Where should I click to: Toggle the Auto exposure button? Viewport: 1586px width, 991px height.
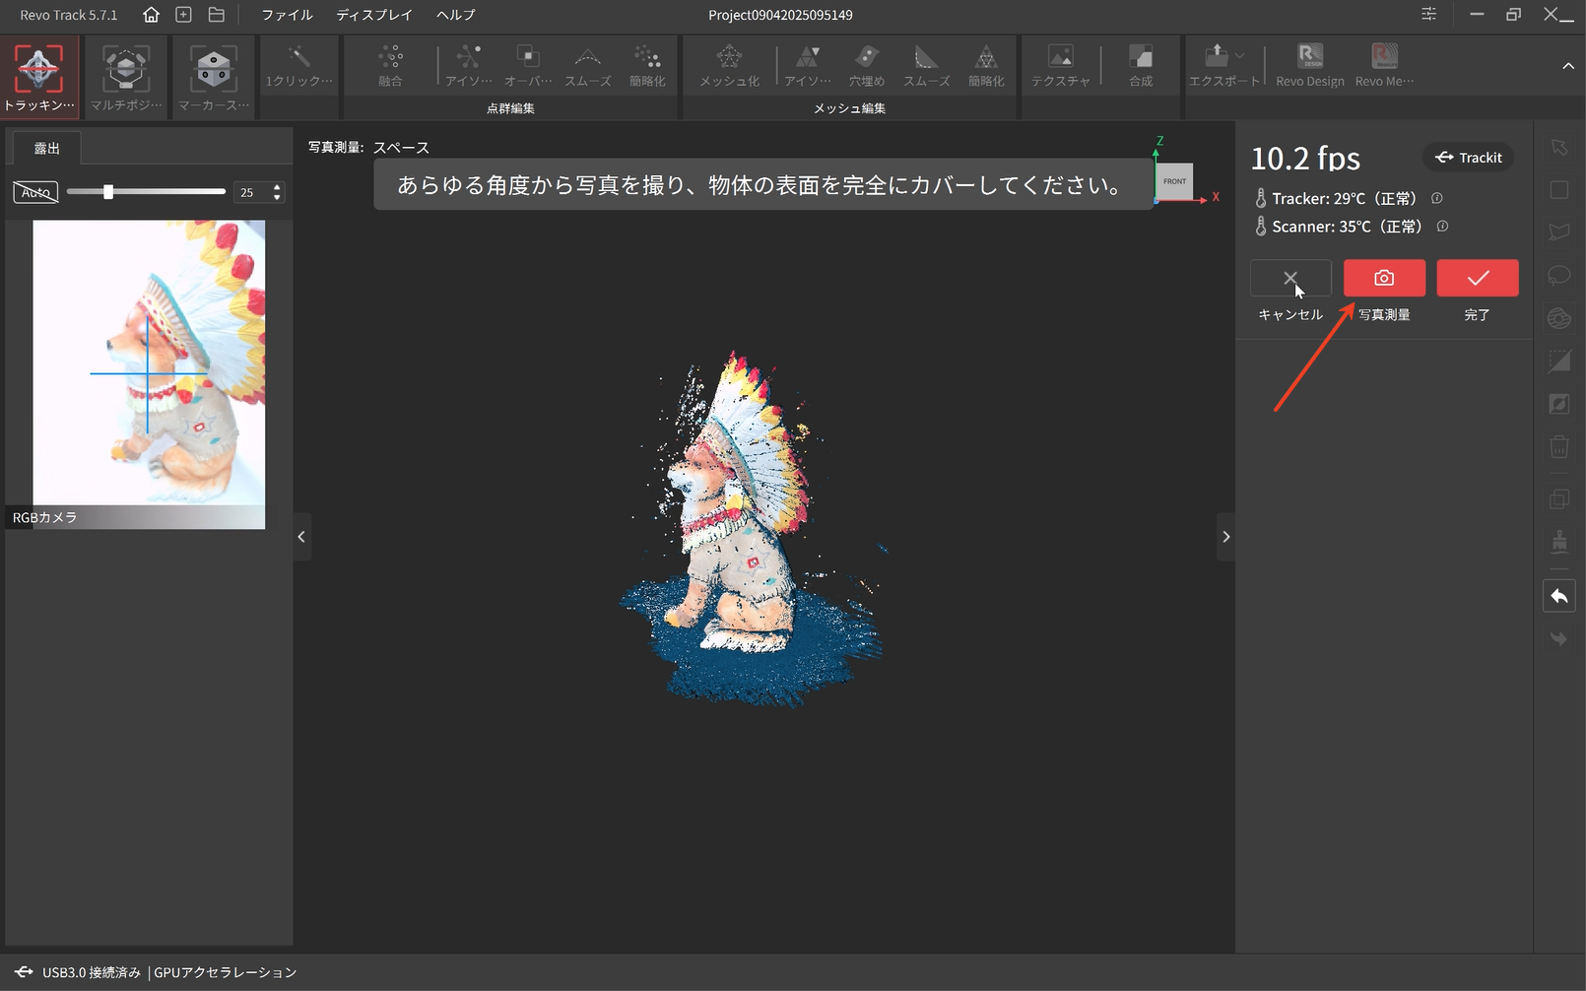35,192
